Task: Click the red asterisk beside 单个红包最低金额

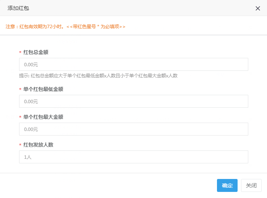Action: (x=20, y=89)
